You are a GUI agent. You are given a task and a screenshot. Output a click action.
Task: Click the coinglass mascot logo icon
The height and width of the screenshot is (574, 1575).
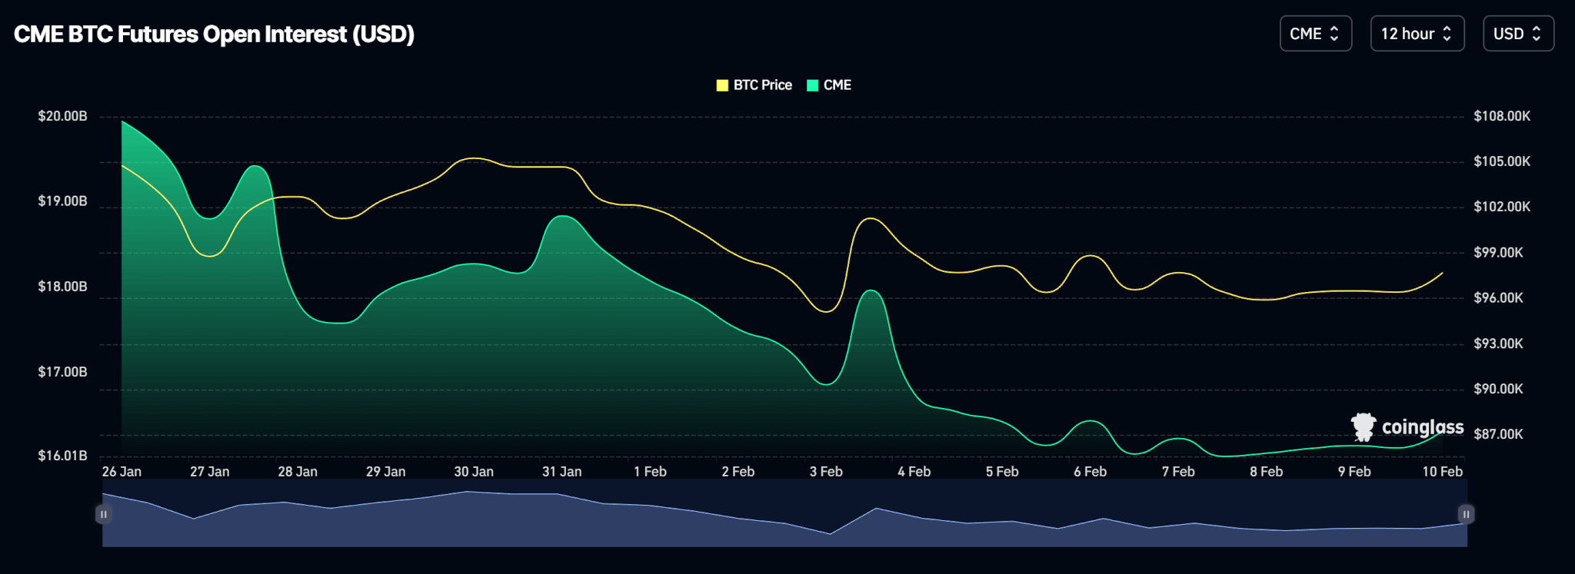[x=1364, y=427]
